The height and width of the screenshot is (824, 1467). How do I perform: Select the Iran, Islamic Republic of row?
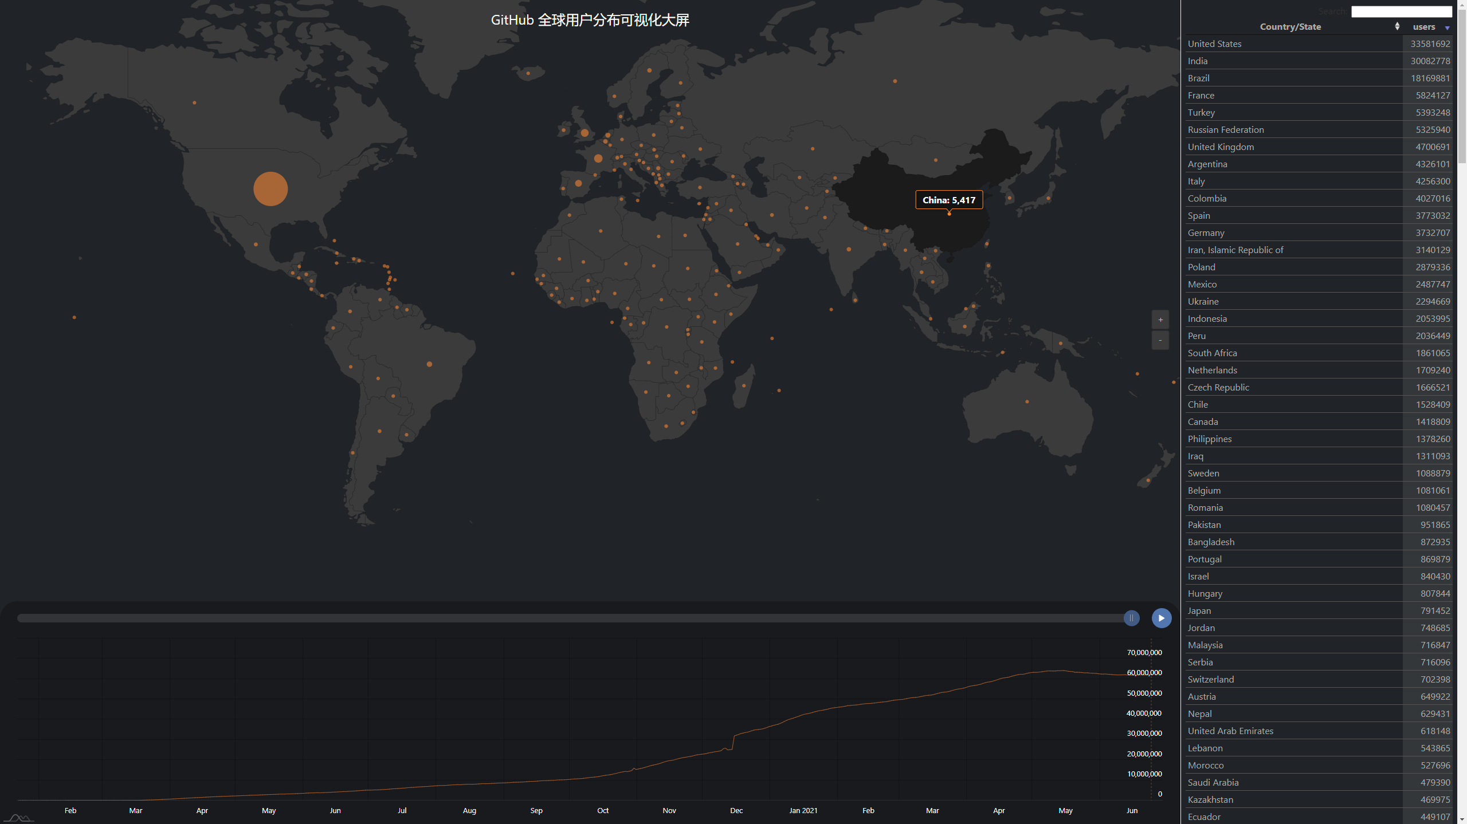1319,250
